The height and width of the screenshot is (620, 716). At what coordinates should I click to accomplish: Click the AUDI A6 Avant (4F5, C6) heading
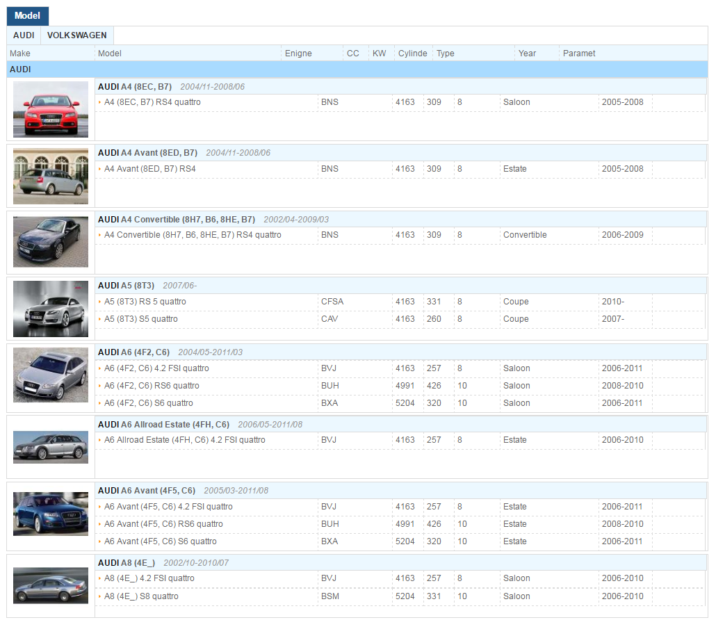pyautogui.click(x=147, y=491)
